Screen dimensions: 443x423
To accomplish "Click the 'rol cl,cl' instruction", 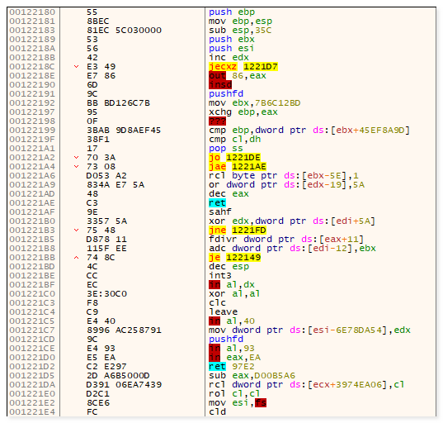I will click(234, 394).
